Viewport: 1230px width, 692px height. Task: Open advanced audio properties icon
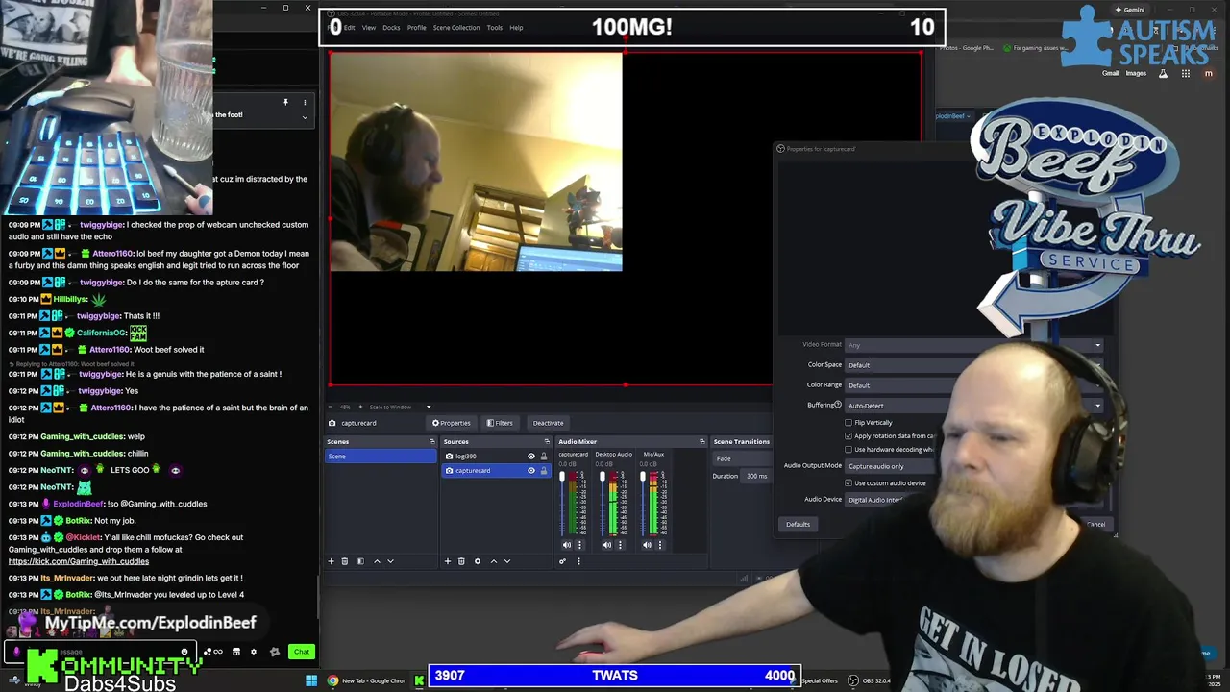tap(563, 561)
